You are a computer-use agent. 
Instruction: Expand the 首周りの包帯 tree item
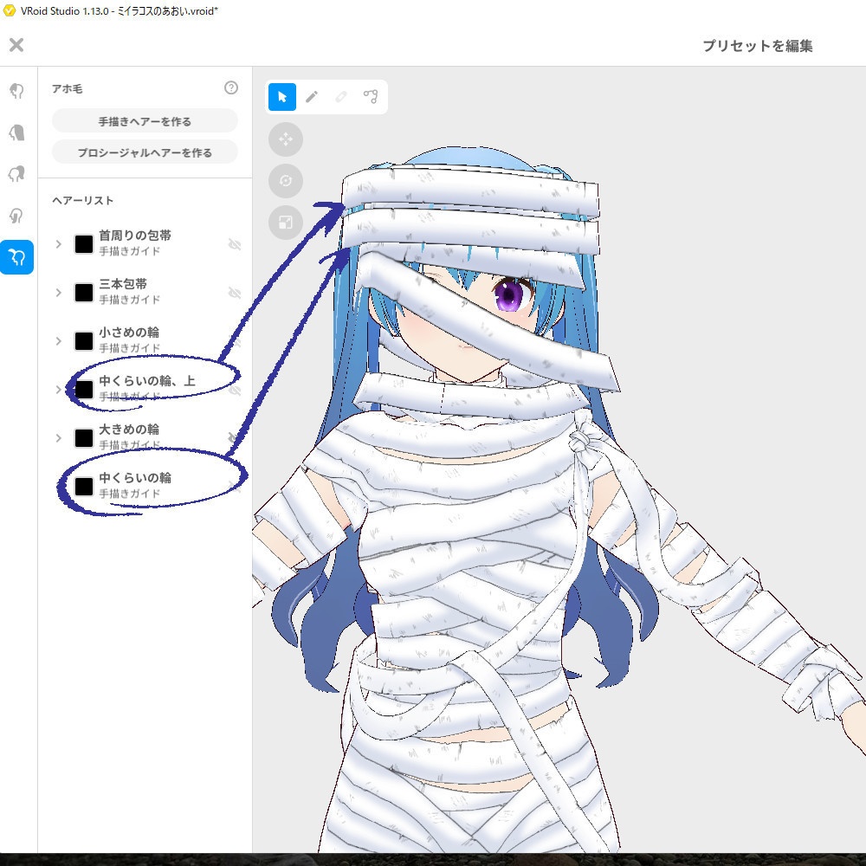coord(59,243)
